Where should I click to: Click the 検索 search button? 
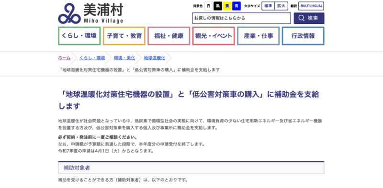[x=309, y=18]
